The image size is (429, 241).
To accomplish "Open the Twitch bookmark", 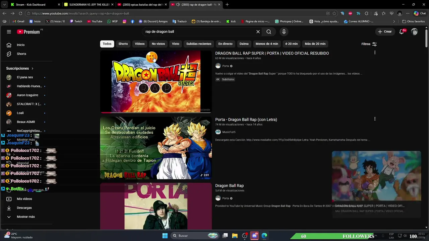I will pyautogui.click(x=76, y=21).
